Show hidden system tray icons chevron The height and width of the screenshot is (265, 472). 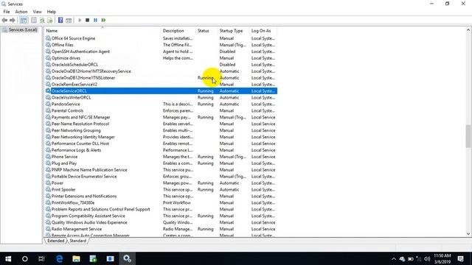click(x=393, y=258)
